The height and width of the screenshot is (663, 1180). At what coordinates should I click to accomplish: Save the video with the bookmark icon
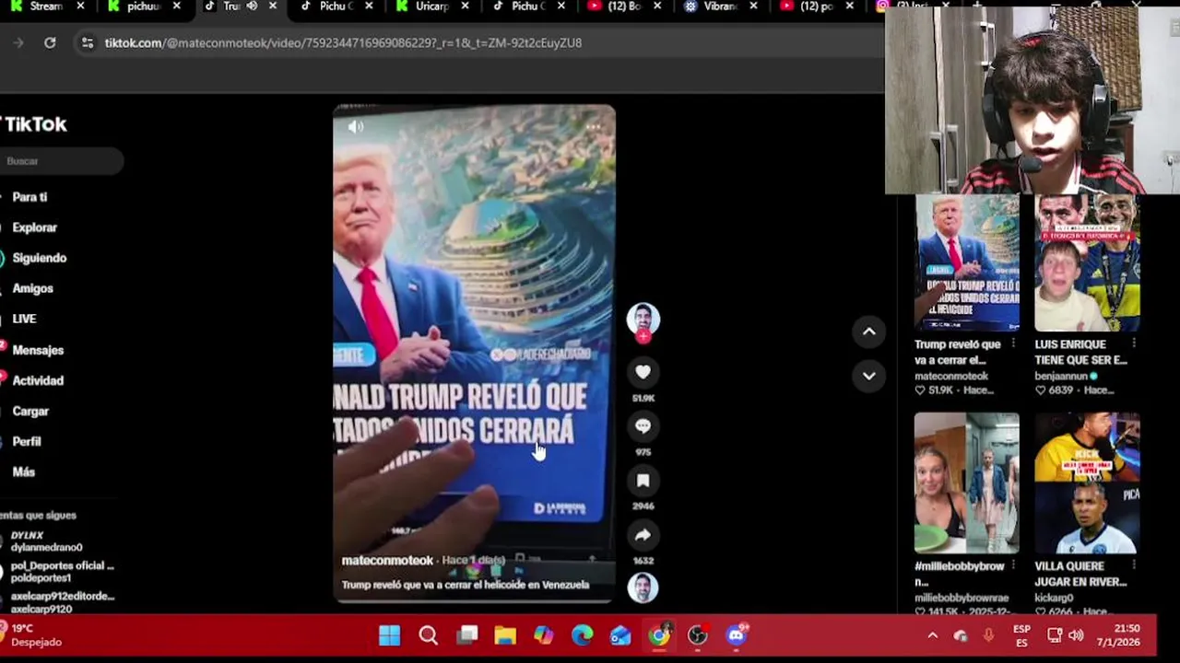(x=643, y=481)
